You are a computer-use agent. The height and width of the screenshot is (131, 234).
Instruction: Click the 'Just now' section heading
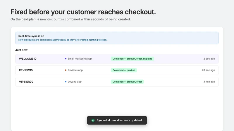point(21,50)
